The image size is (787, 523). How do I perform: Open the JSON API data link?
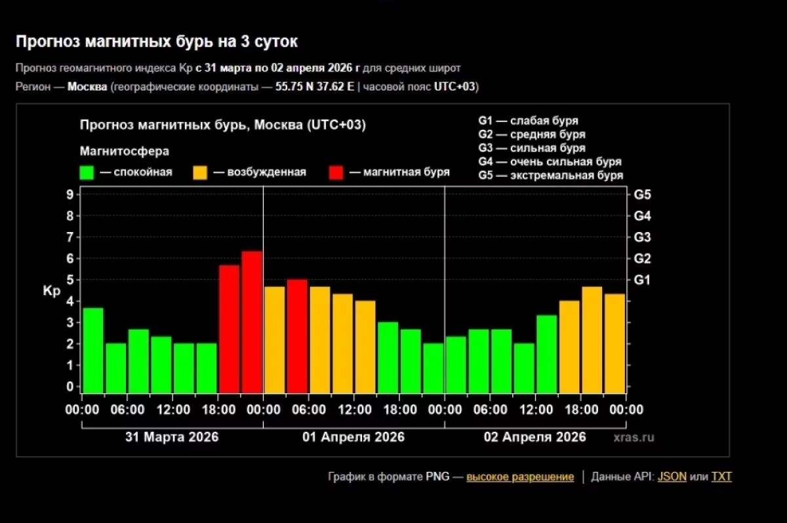(x=672, y=477)
